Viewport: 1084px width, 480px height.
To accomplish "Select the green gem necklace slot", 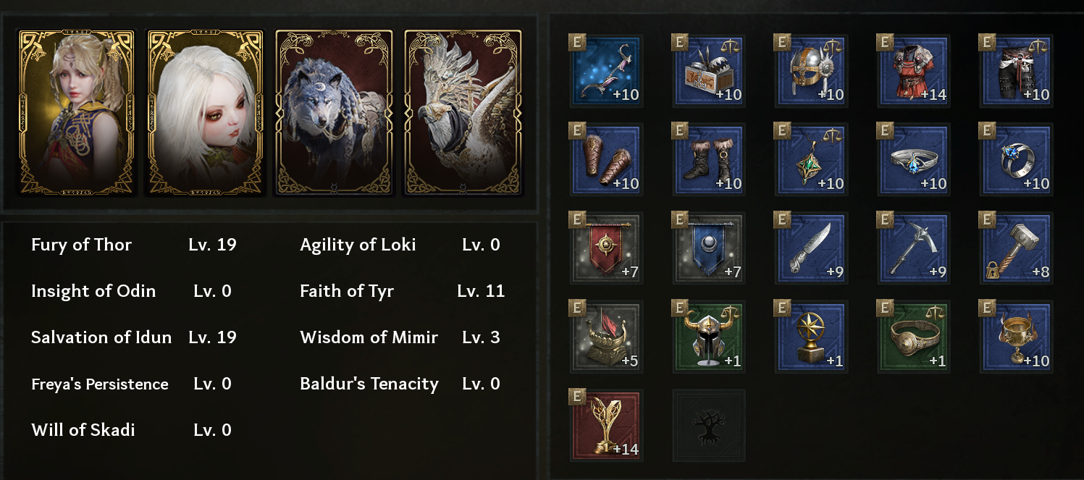I will [811, 159].
